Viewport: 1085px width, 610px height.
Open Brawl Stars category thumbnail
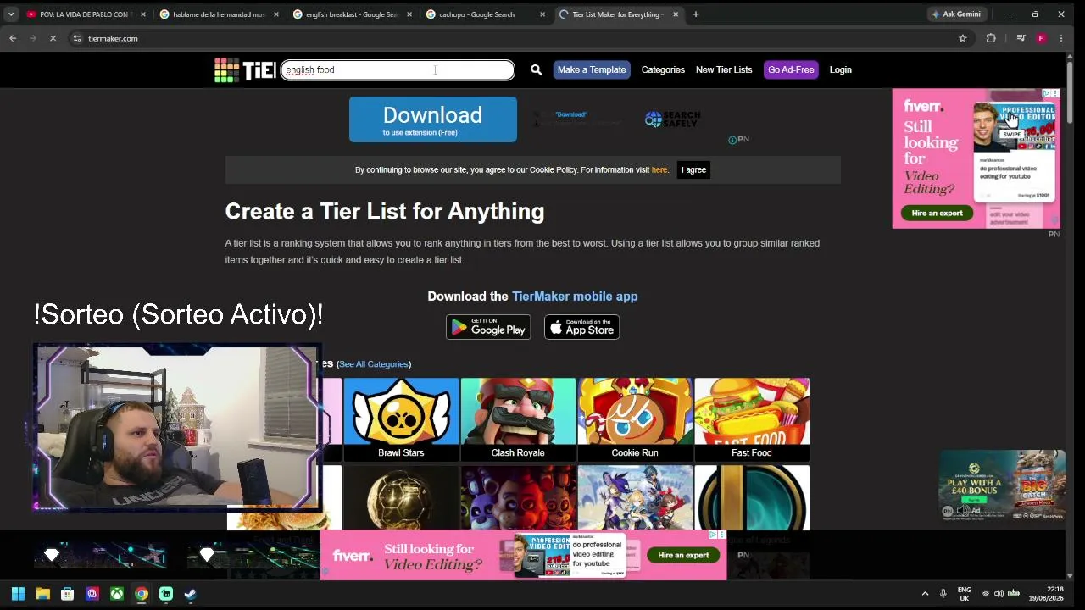click(x=401, y=419)
